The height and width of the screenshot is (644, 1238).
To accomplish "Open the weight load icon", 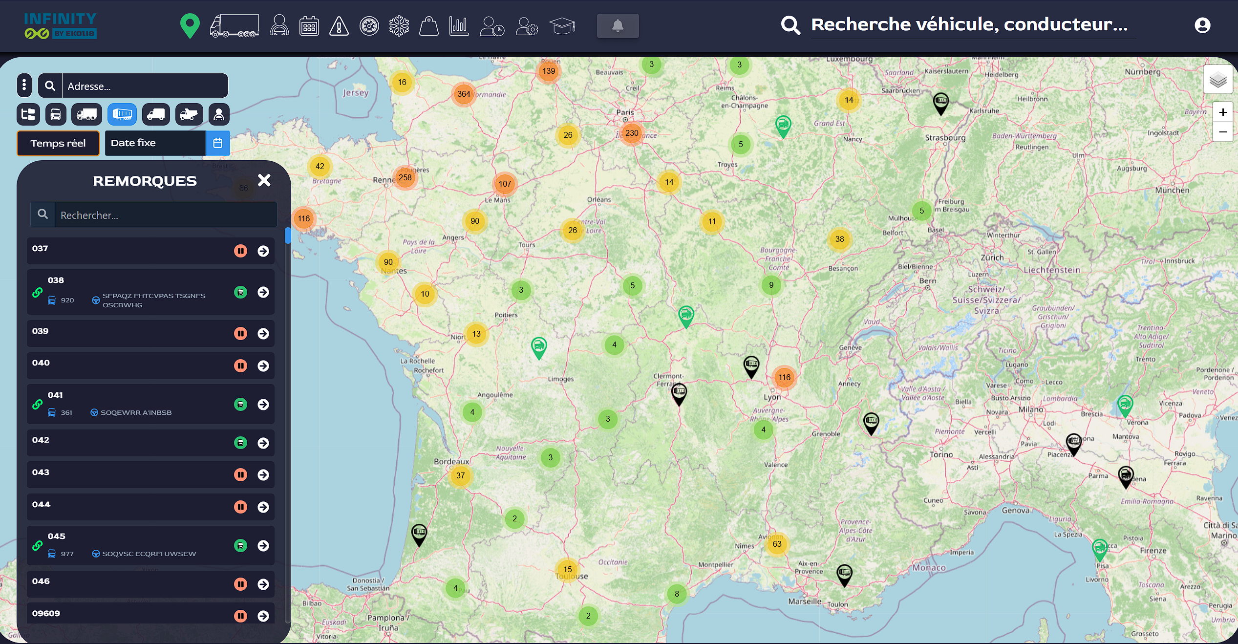I will tap(428, 26).
